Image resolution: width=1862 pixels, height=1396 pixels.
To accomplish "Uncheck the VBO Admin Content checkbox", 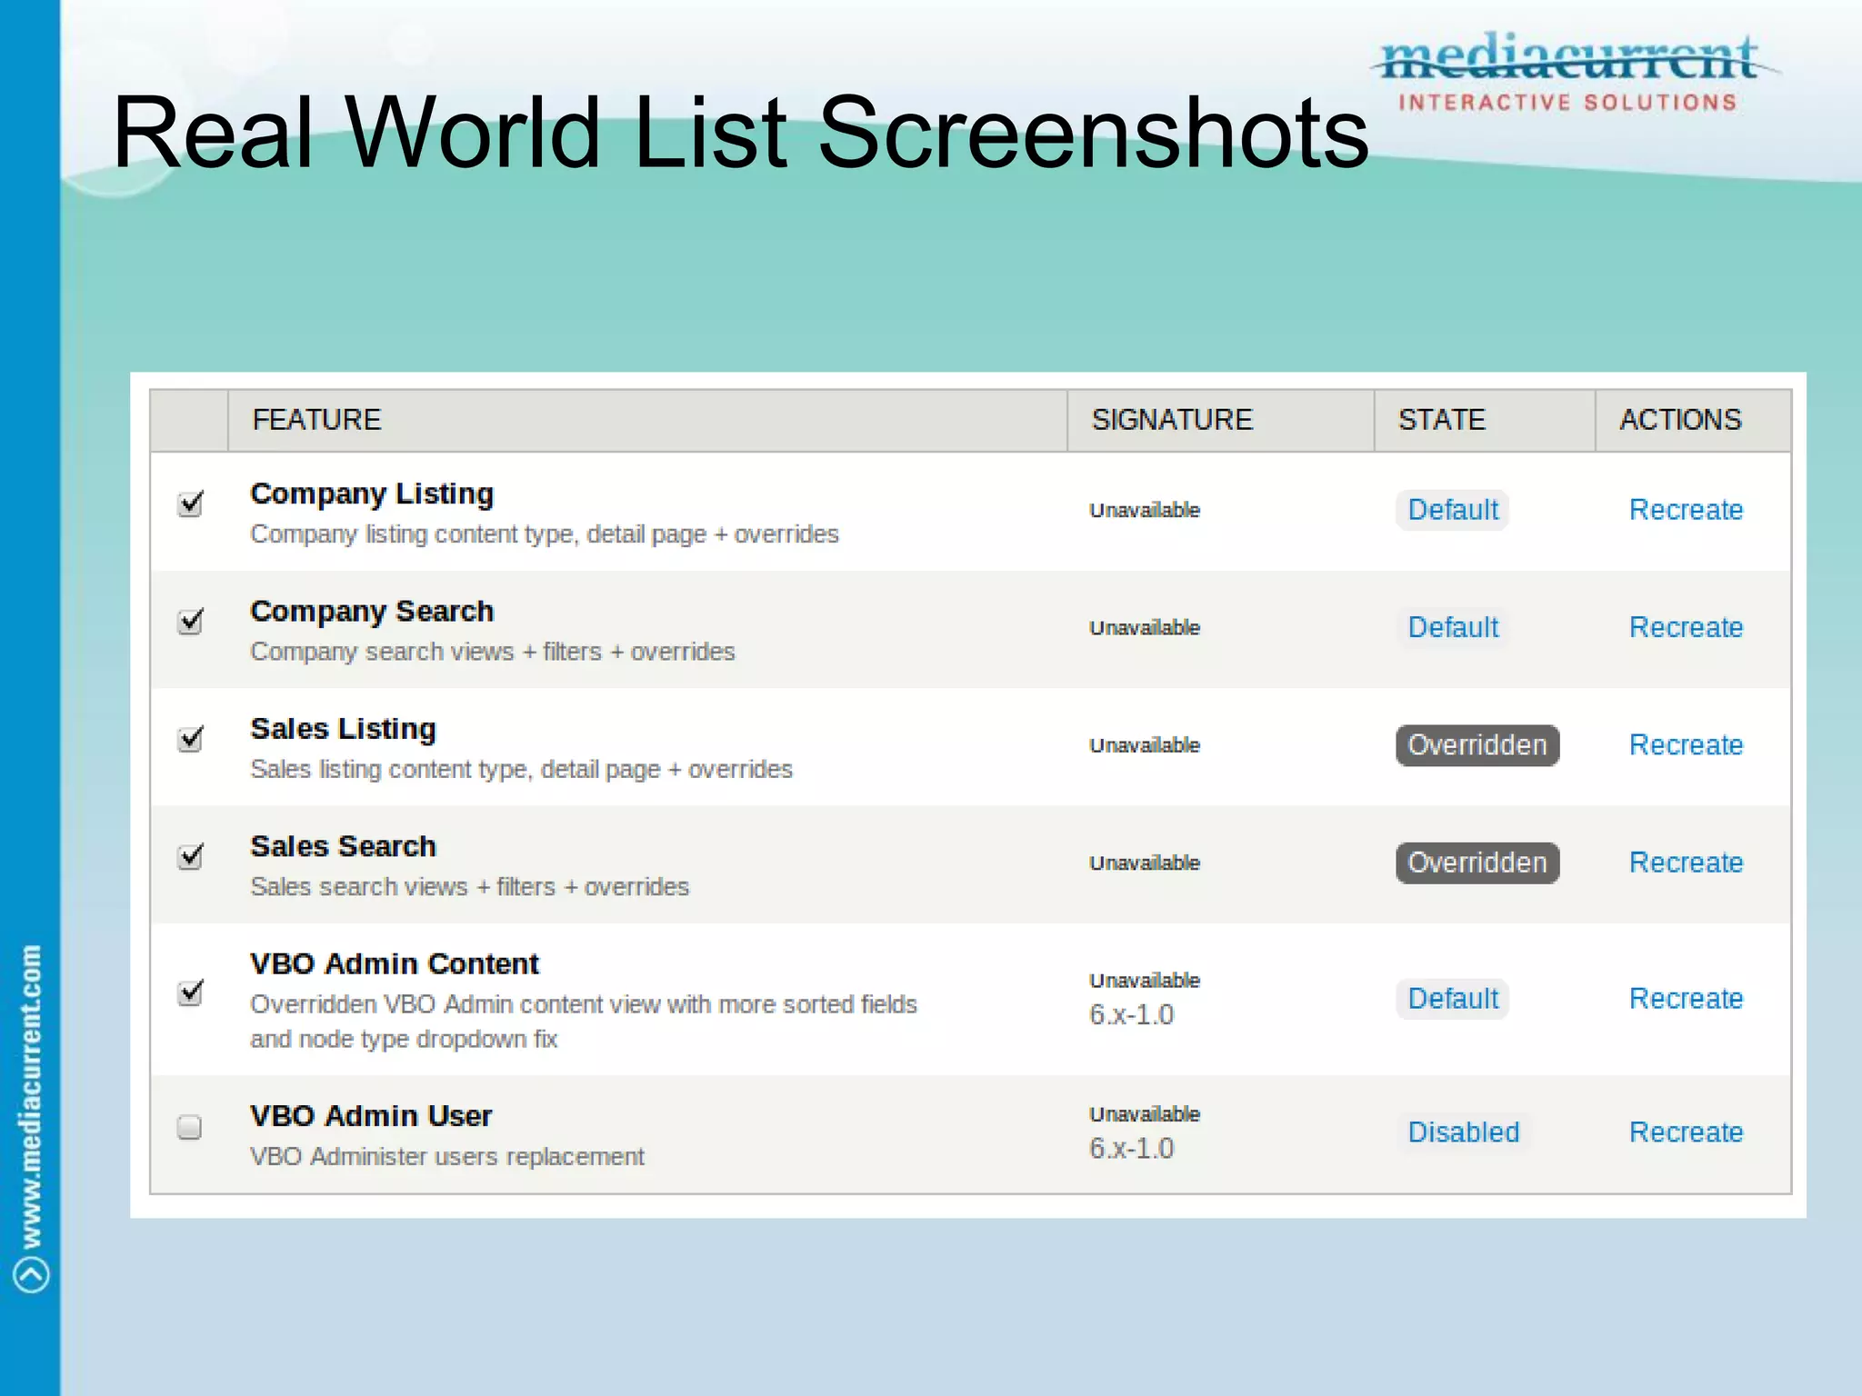I will (190, 992).
